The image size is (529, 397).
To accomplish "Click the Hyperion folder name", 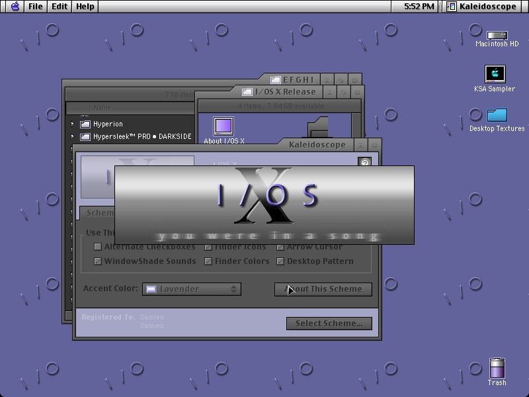I will pyautogui.click(x=108, y=124).
